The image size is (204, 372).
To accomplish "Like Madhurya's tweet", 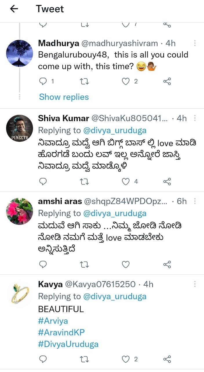I will [125, 82].
